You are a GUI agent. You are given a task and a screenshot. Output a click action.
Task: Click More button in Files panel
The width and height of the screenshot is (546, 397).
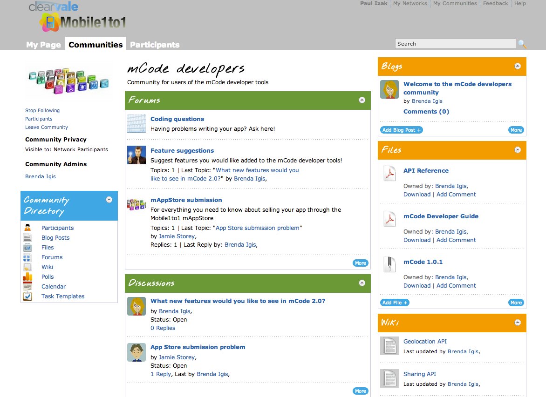click(x=516, y=303)
